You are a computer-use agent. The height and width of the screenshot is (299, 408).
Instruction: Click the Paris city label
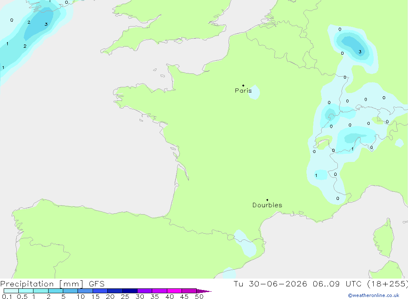[243, 91]
